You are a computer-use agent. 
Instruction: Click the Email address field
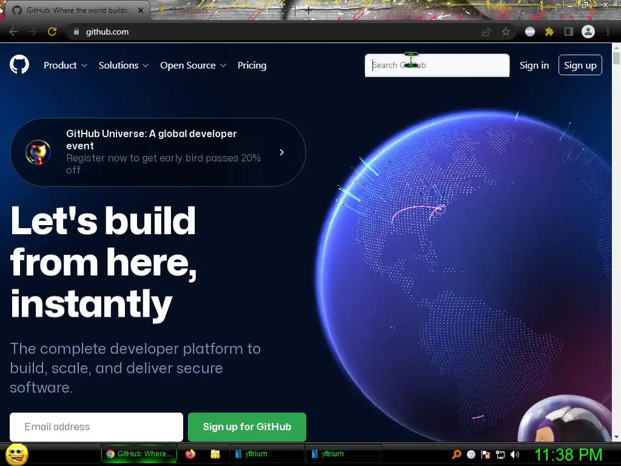[96, 427]
